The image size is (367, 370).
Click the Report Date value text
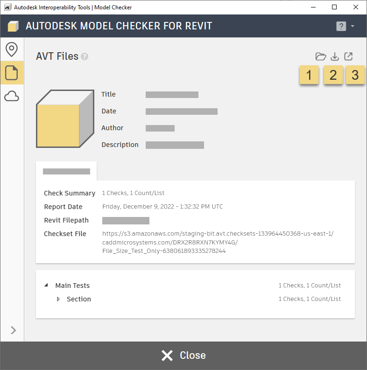click(x=162, y=207)
